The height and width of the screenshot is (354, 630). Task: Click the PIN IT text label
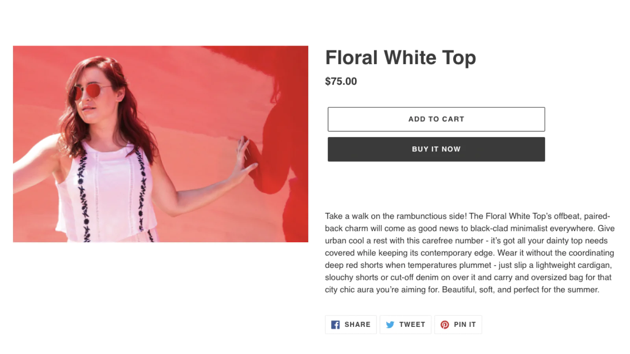[465, 324]
